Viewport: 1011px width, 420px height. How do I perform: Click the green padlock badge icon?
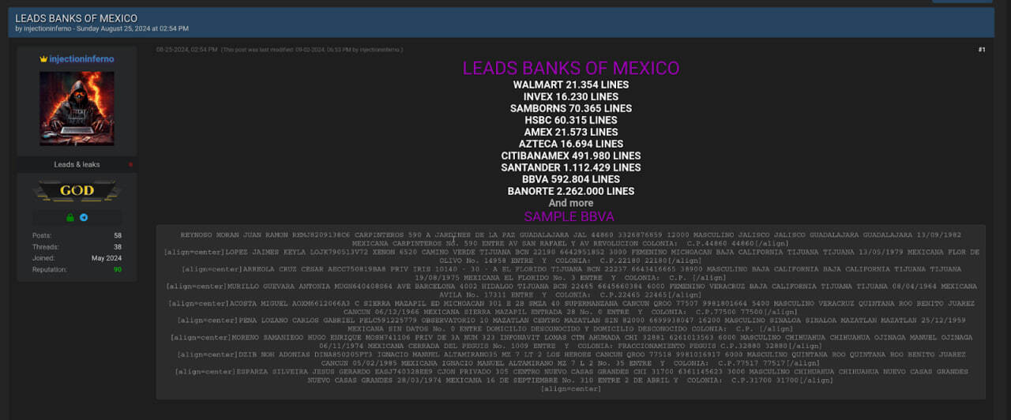[x=70, y=217]
